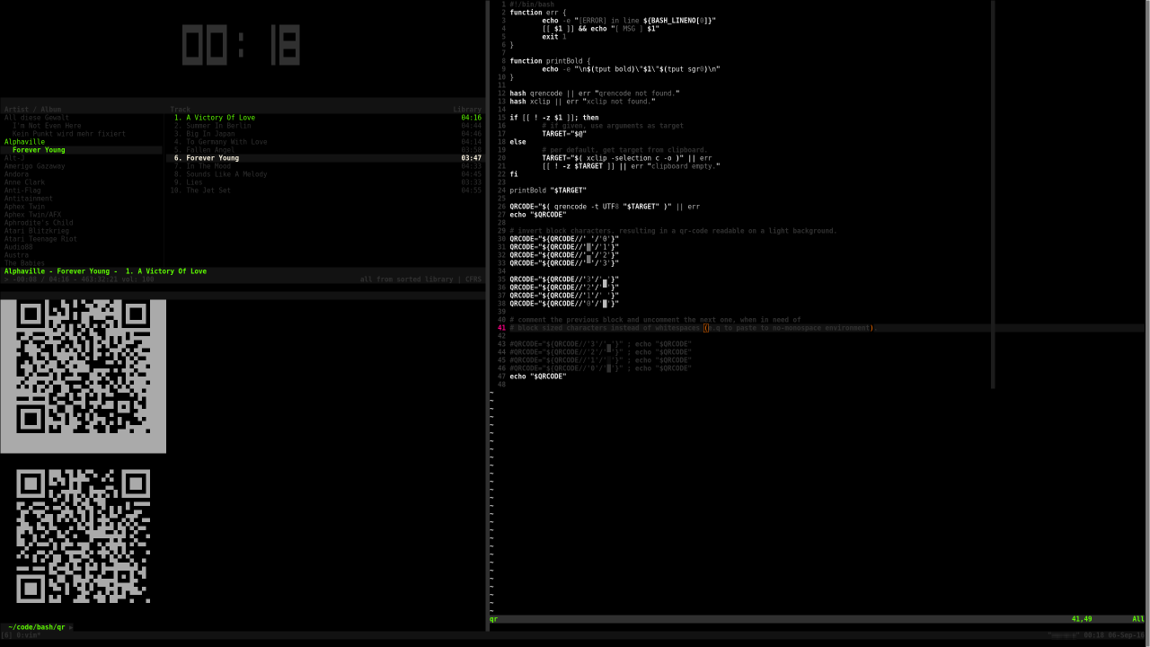Click the 04:16 duration of first track

click(472, 118)
